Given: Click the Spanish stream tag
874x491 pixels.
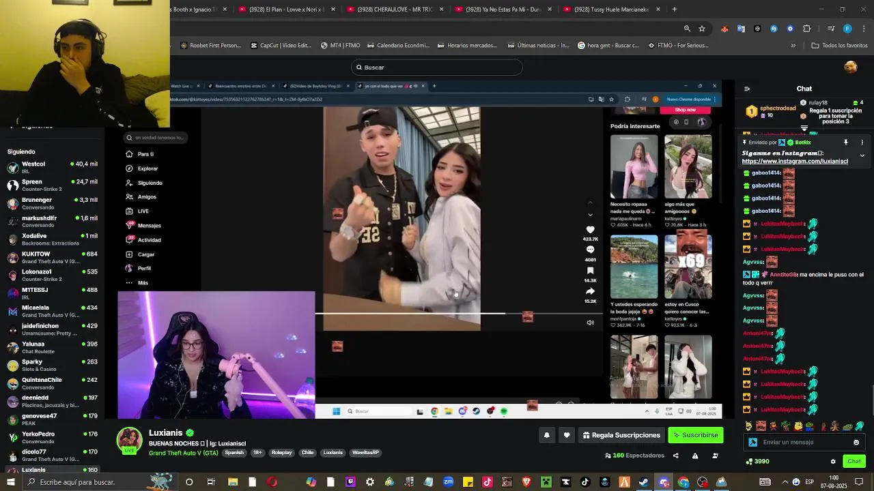Looking at the screenshot, I should tap(234, 453).
